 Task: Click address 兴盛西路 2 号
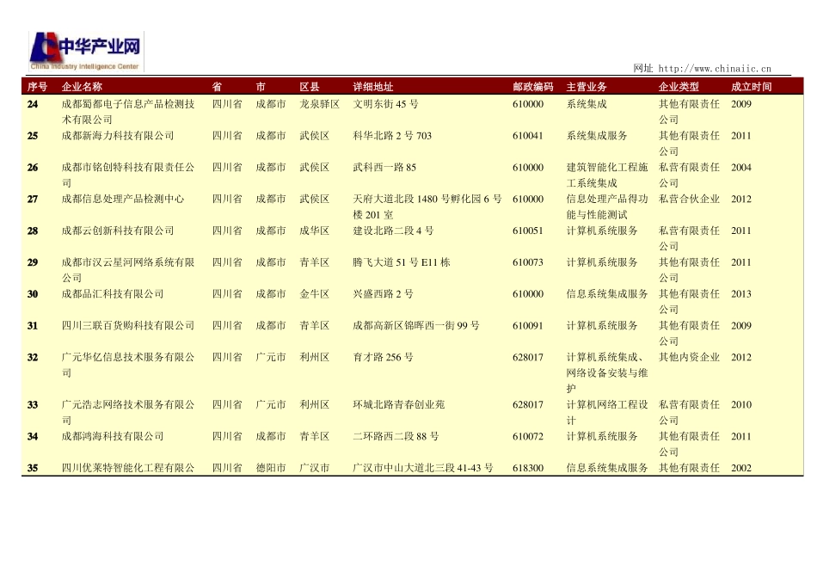[383, 294]
